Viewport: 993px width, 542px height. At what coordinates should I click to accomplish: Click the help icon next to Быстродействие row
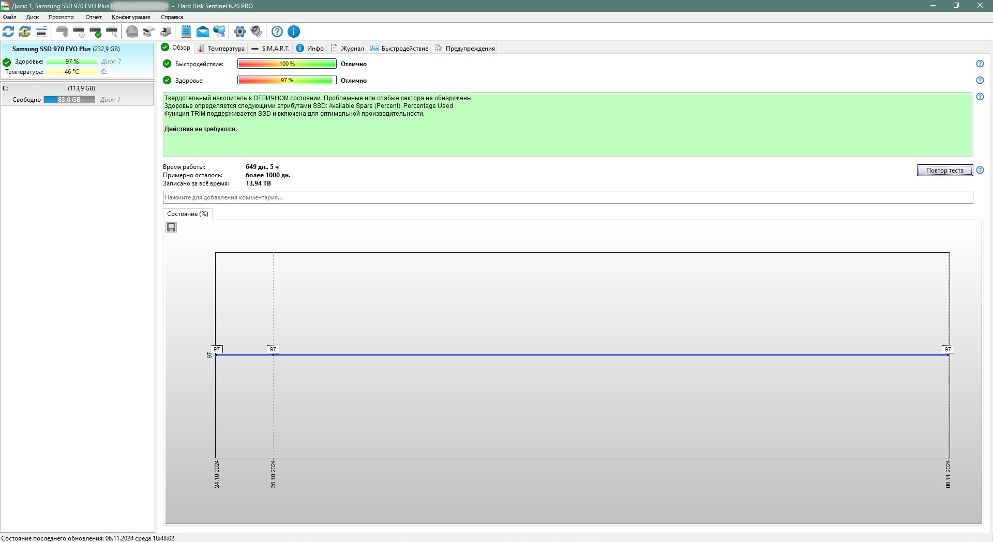point(980,64)
